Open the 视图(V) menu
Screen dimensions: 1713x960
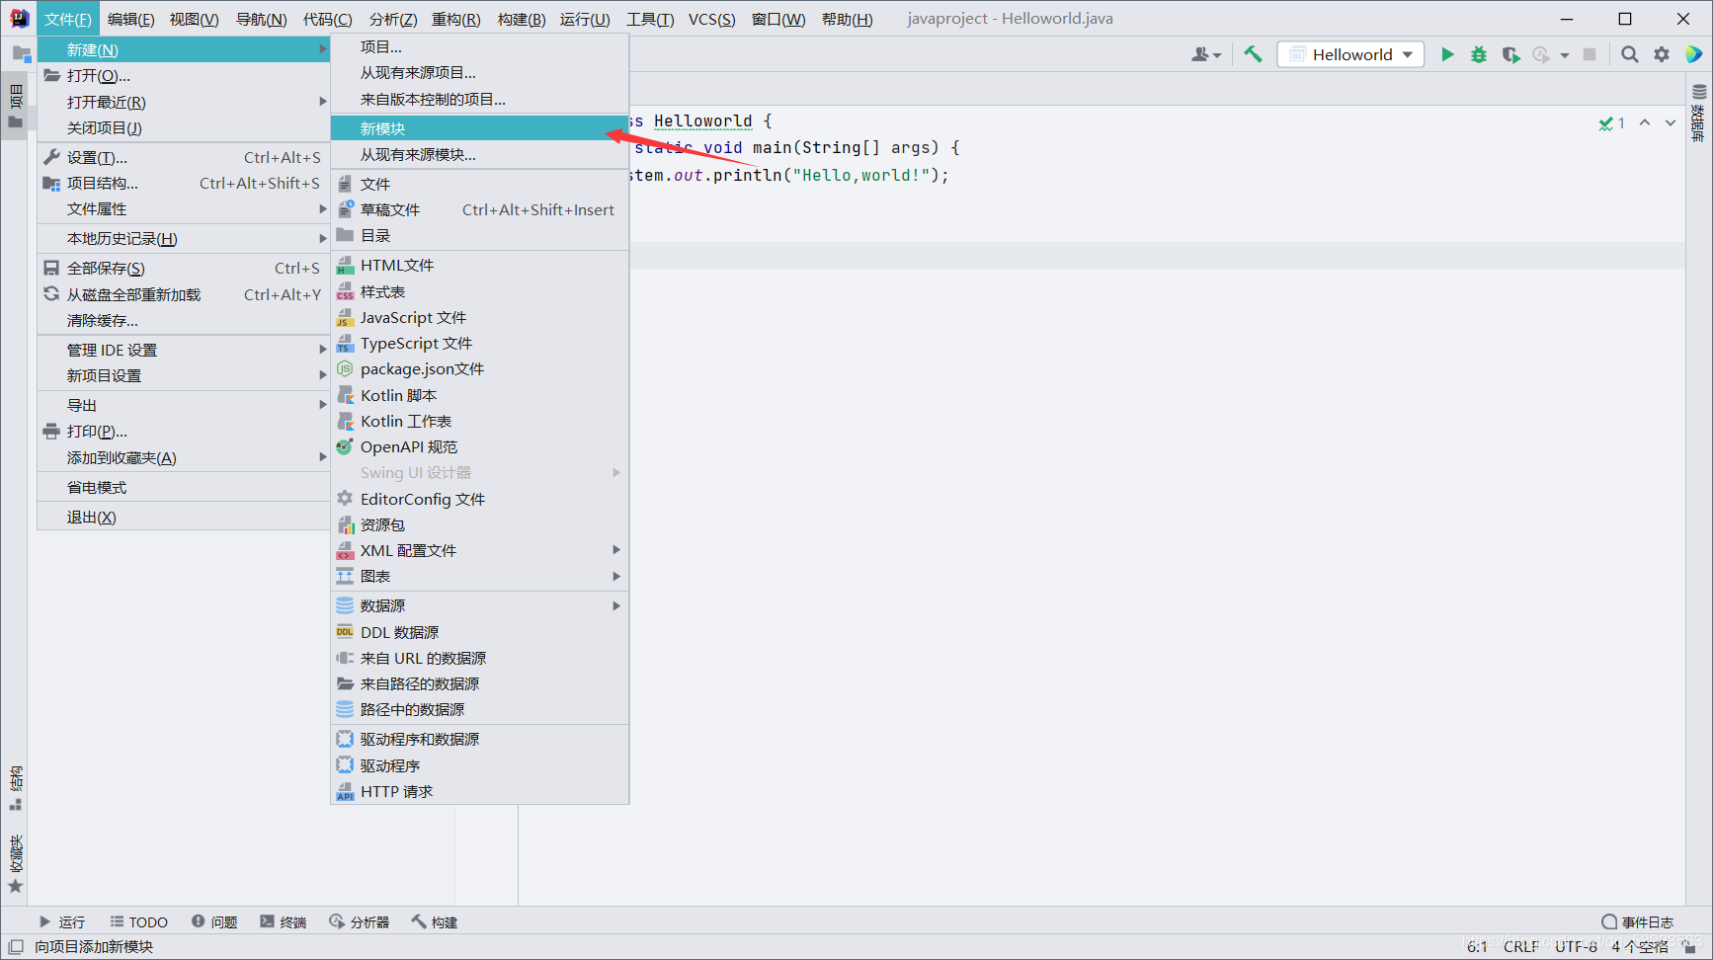194,19
